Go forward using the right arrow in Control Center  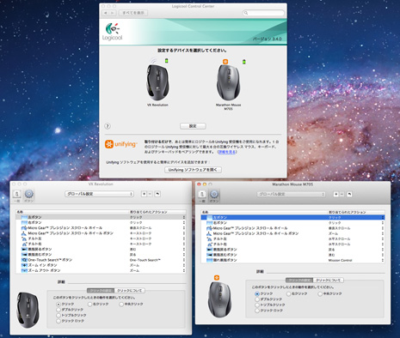(113, 13)
